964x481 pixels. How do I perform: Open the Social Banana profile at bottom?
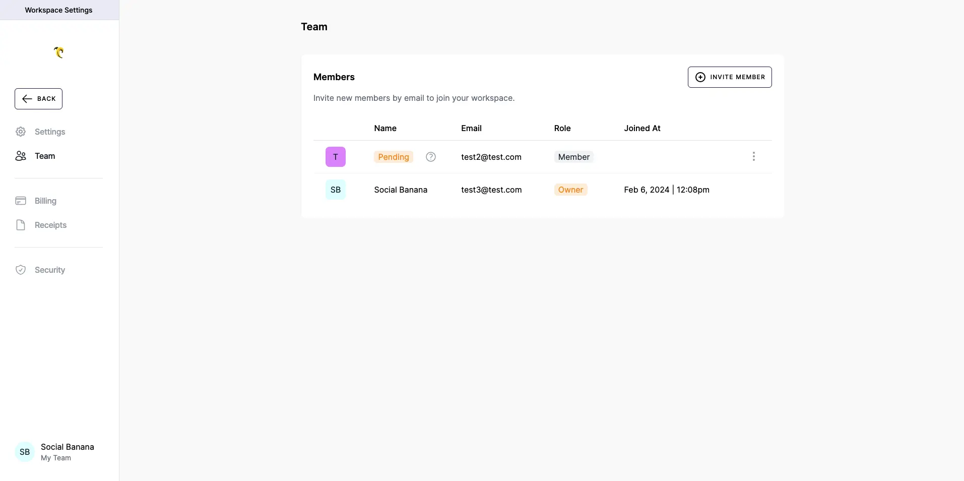[57, 452]
